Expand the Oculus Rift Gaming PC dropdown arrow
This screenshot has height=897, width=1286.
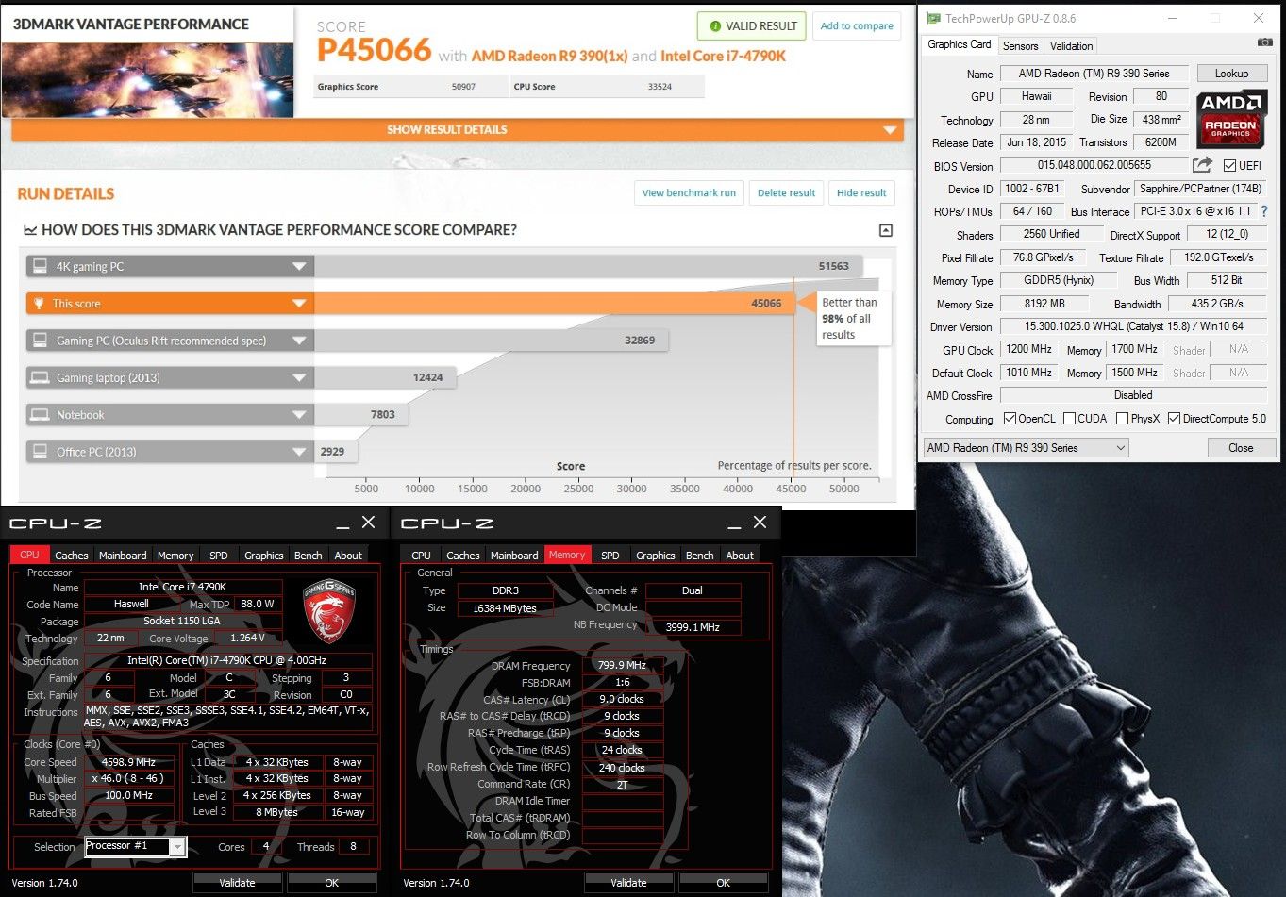tap(299, 341)
